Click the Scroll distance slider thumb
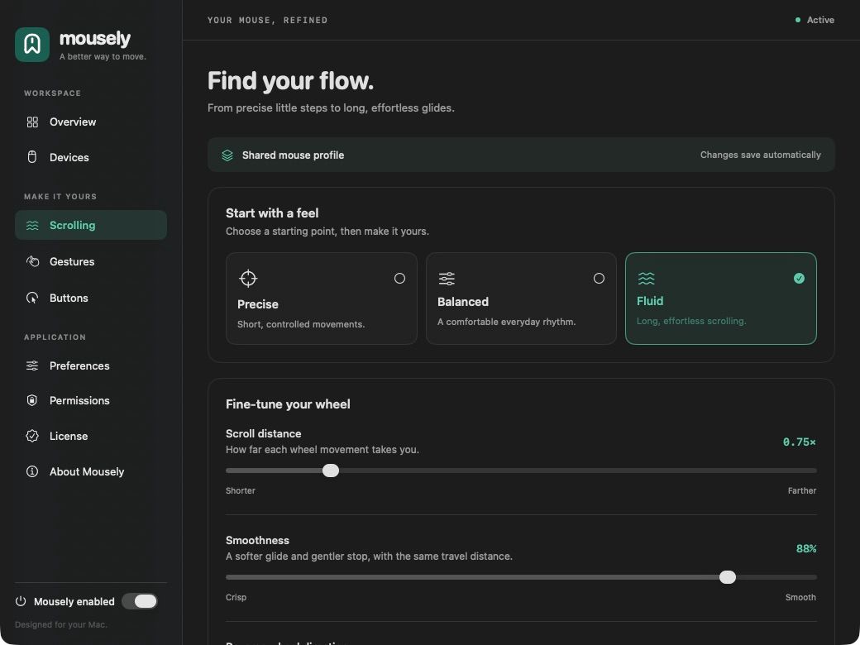 coord(331,471)
